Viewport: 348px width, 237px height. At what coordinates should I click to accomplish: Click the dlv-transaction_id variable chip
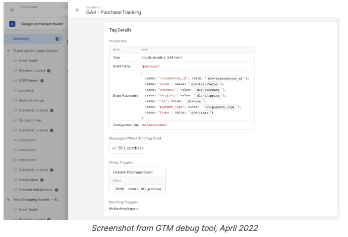click(225, 78)
